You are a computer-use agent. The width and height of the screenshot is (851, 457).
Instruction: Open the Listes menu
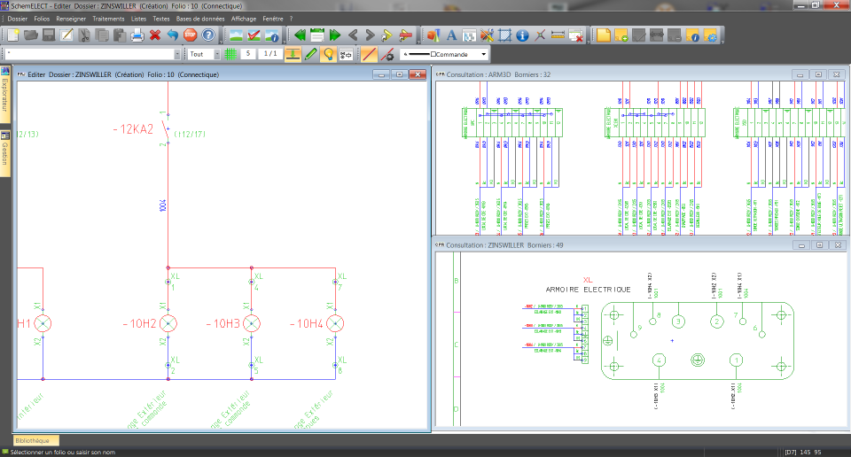(x=138, y=19)
